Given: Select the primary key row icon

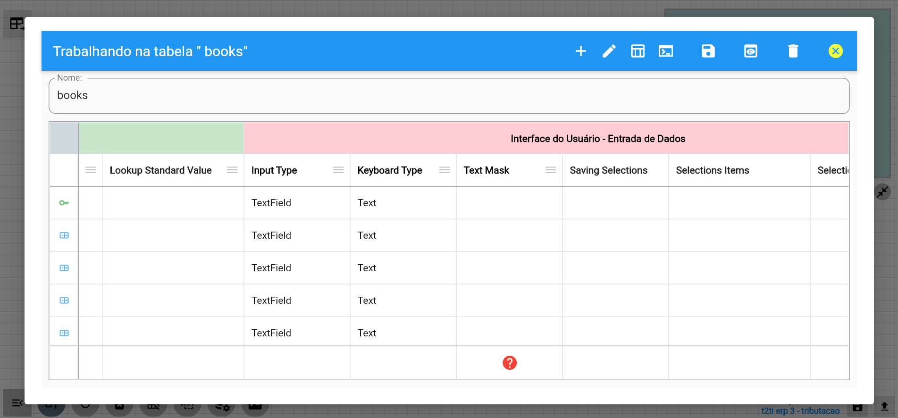Looking at the screenshot, I should (x=64, y=203).
